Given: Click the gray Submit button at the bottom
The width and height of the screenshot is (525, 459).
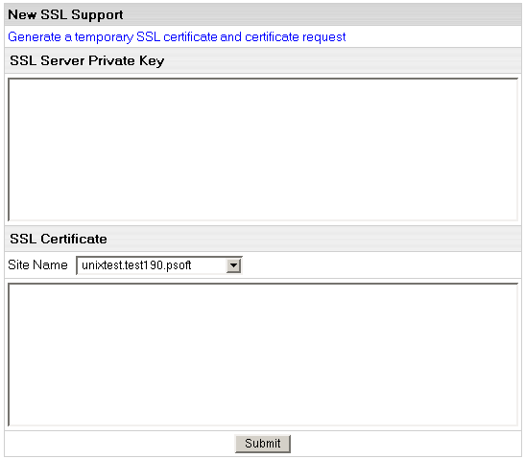Looking at the screenshot, I should tap(263, 444).
